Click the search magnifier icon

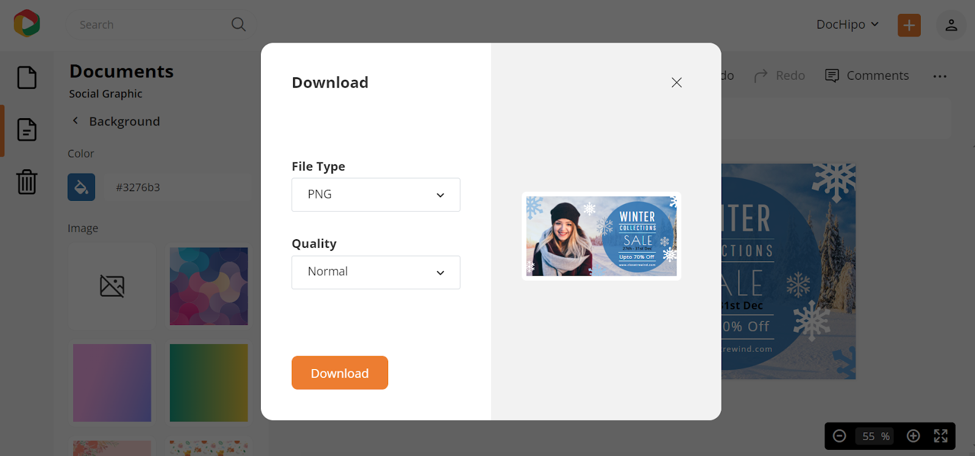point(238,24)
